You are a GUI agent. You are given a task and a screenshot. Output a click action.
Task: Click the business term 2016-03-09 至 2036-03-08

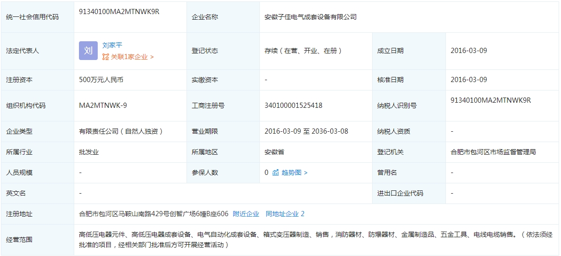306,131
